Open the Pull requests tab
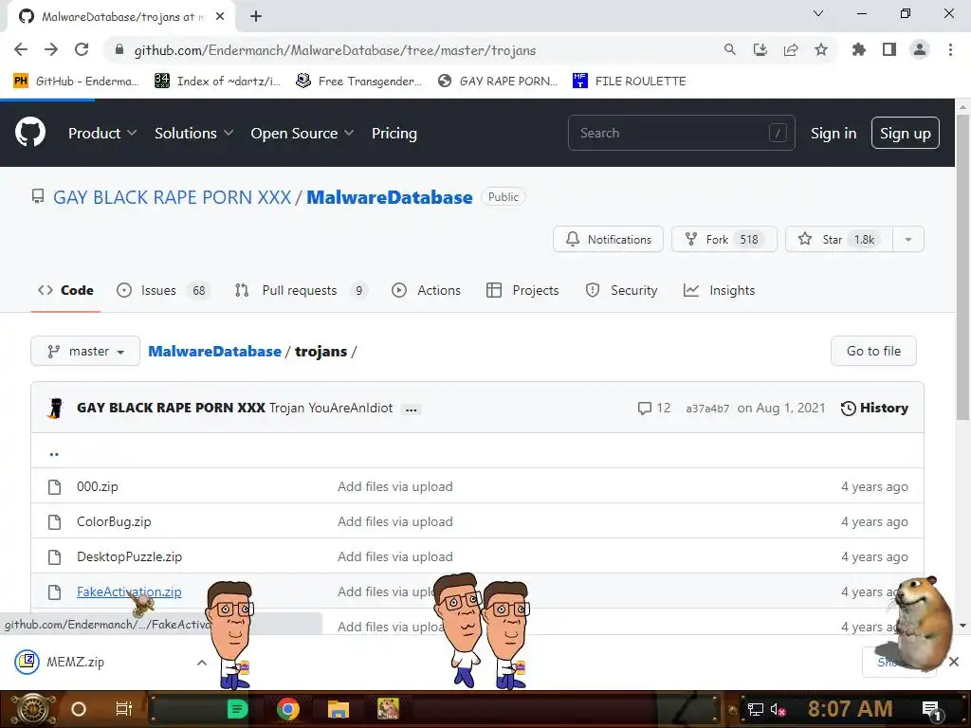 (x=301, y=290)
